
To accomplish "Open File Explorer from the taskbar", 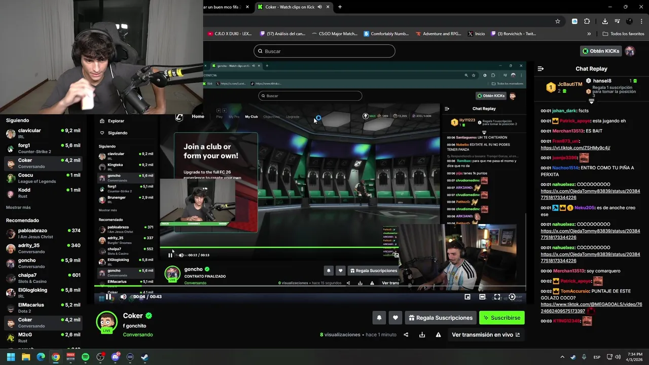I will click(x=26, y=357).
